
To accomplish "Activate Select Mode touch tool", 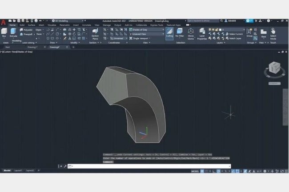I will coord(273,34).
